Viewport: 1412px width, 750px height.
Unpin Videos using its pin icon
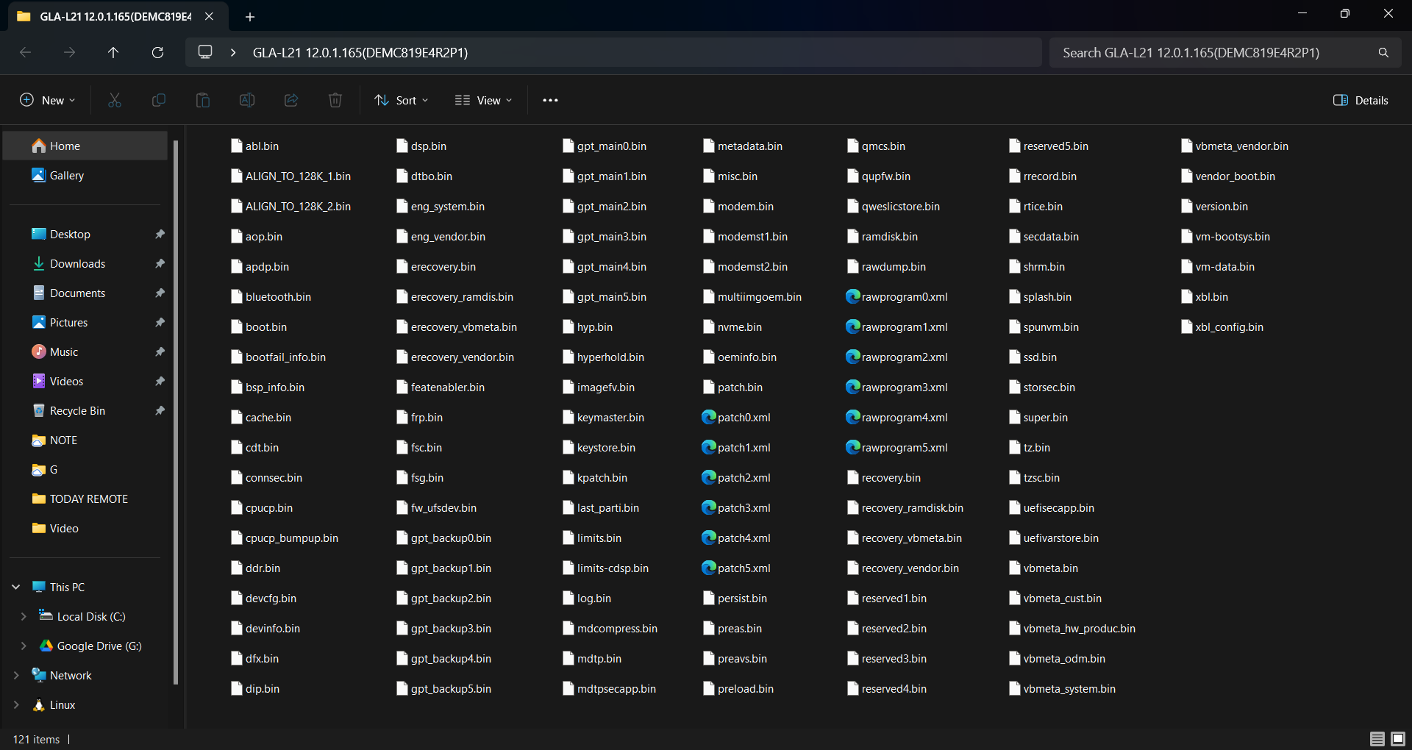pos(160,381)
